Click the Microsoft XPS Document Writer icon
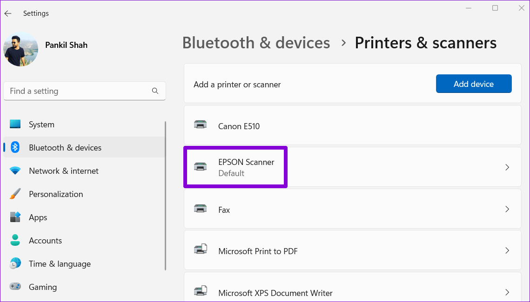This screenshot has width=530, height=302. tap(201, 291)
